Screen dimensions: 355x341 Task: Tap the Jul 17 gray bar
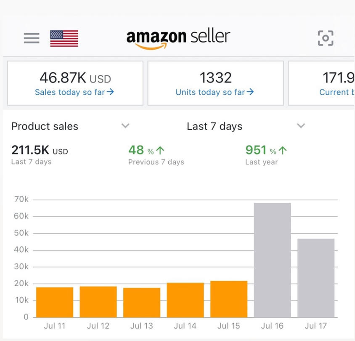316,278
